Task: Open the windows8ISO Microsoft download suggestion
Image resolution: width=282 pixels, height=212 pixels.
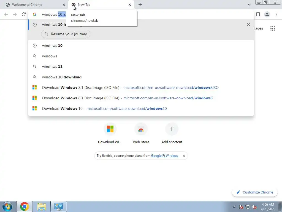Action: (141, 88)
